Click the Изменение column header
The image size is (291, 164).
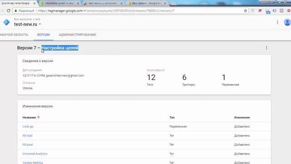point(242,118)
